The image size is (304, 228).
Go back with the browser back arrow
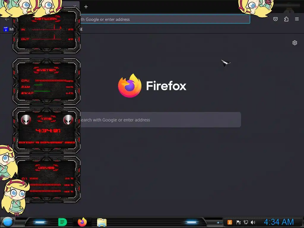click(x=7, y=19)
